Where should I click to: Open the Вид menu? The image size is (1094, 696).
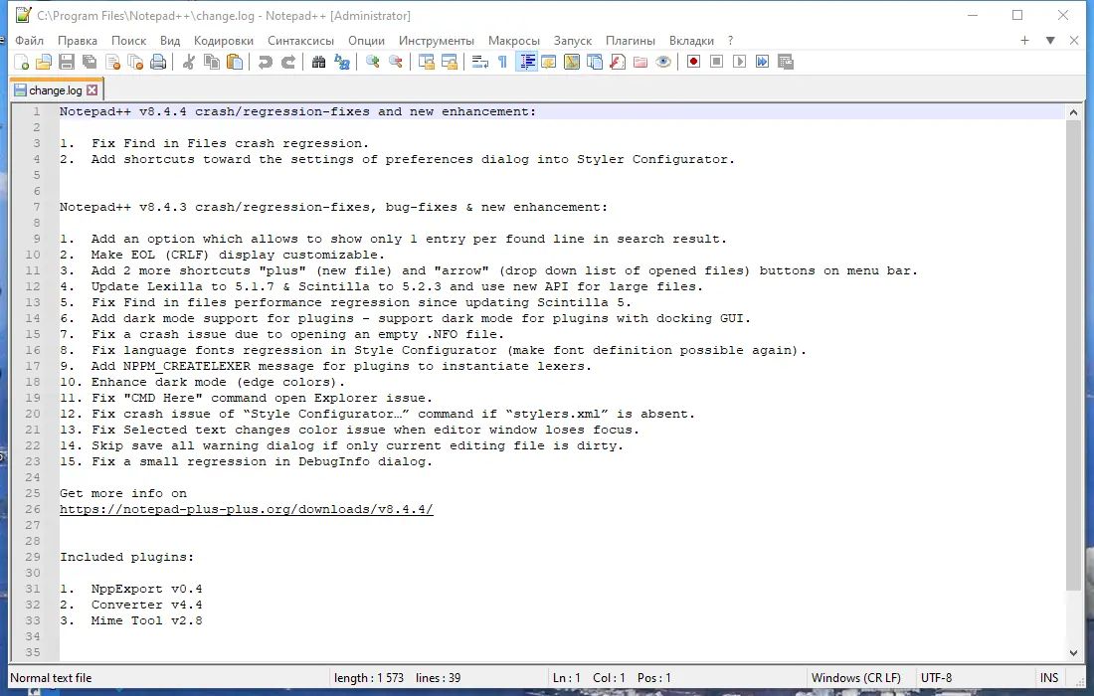pos(170,41)
